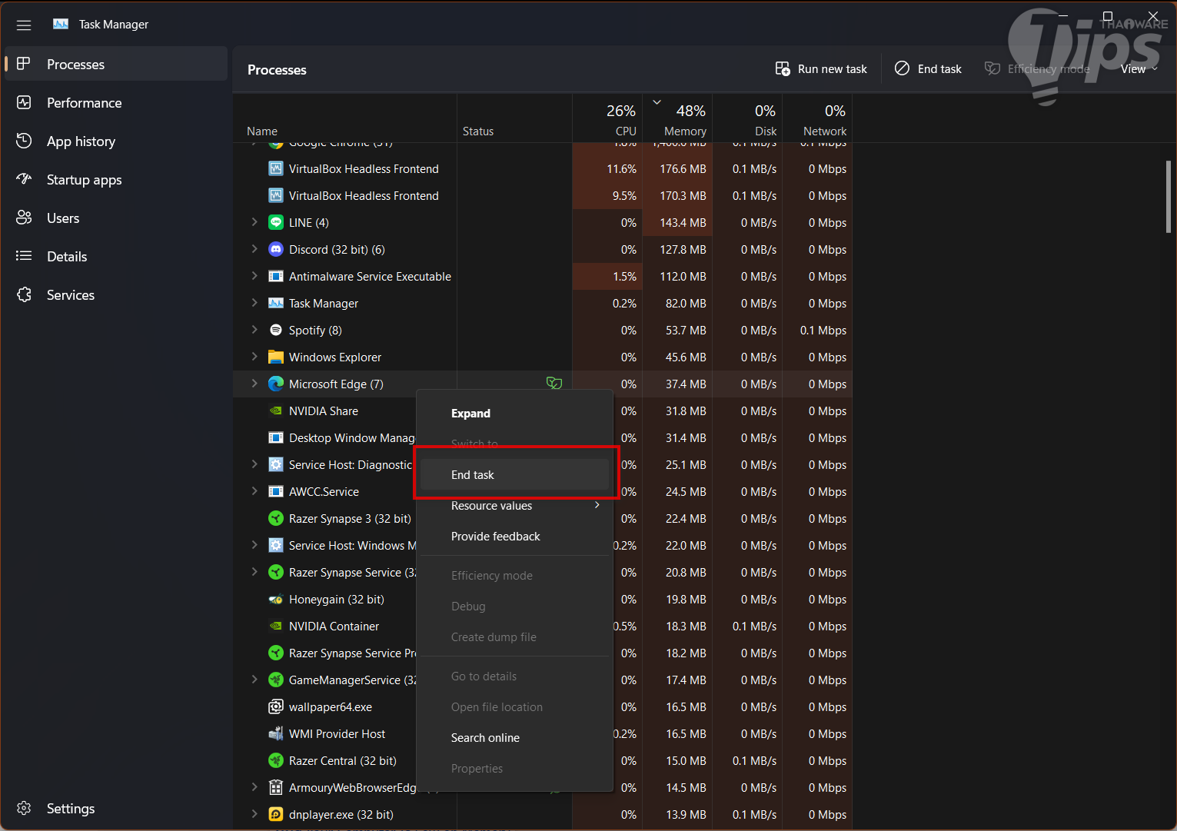Expand the Windows Explorer process row
Screen dimensions: 1177x831
[254, 357]
